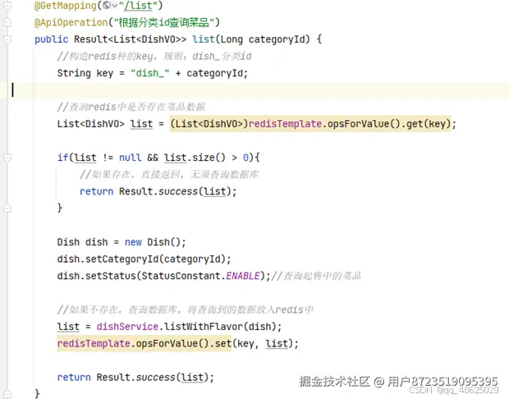509x399 pixels.
Task: Collapse the fold marker beside @ApiOperation line
Action: 7,22
